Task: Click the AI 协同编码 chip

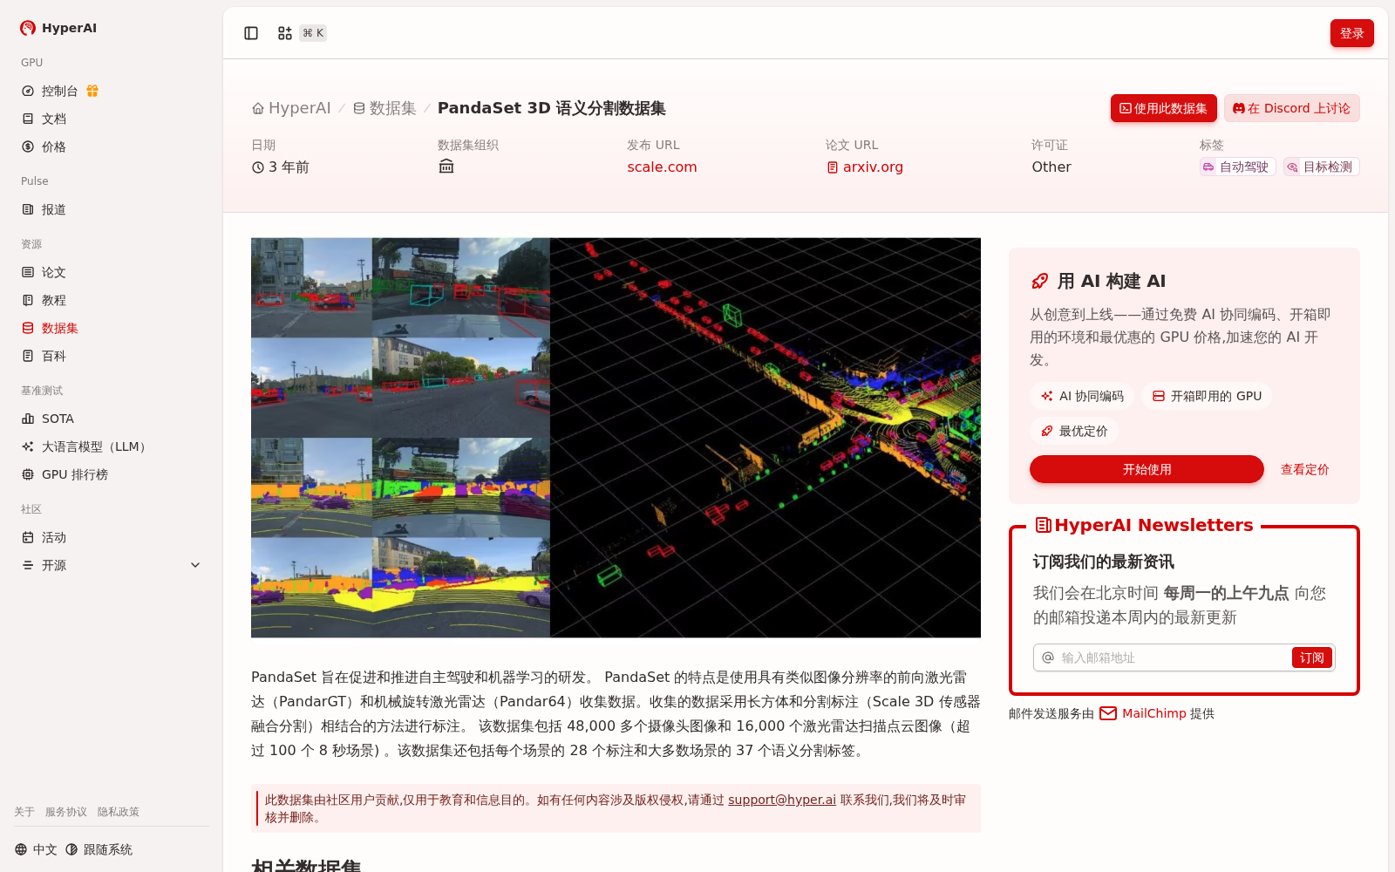Action: click(1082, 396)
